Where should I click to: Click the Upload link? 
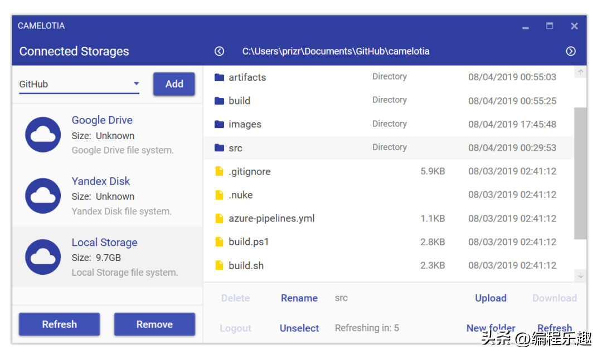coord(491,298)
